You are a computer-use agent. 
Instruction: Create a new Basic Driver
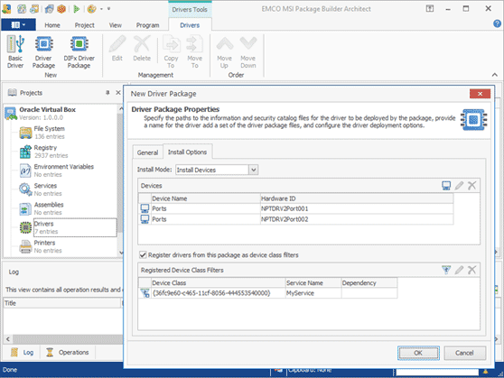[x=15, y=52]
